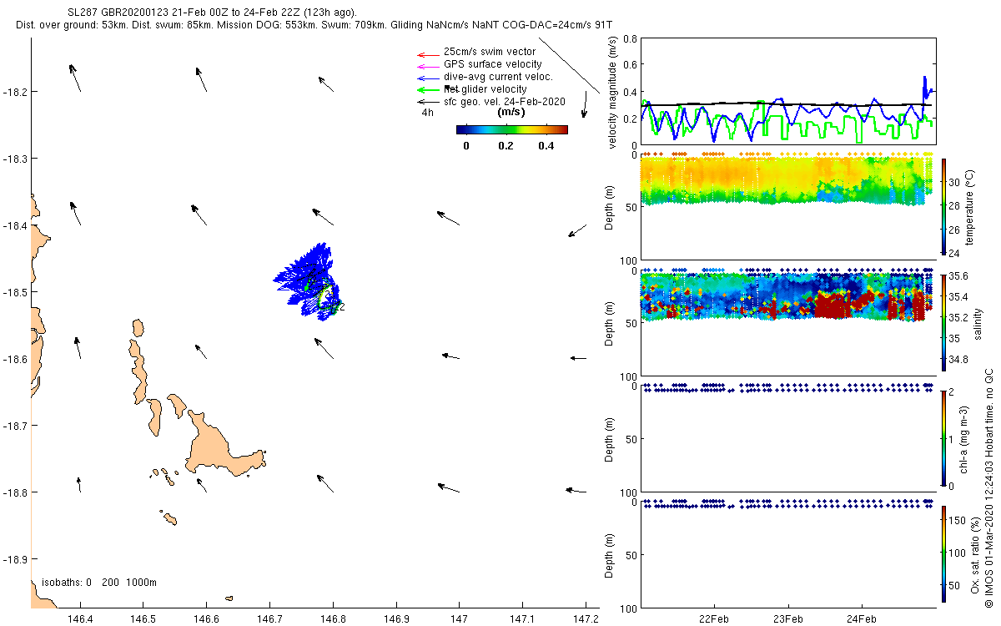The height and width of the screenshot is (626, 1001).
Task: Click the '0.4' tick under the velocity color bar
Action: pyautogui.click(x=546, y=145)
